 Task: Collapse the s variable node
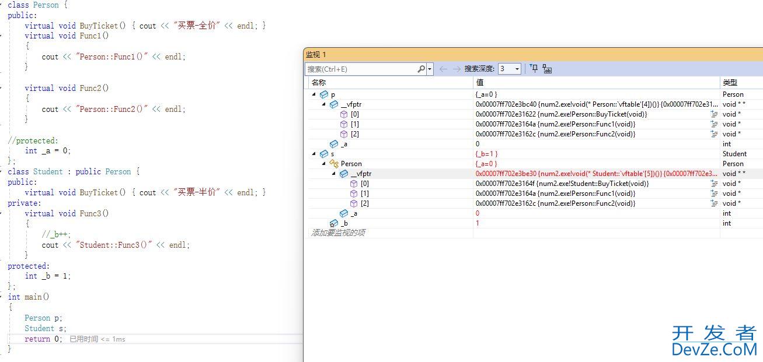(x=314, y=154)
